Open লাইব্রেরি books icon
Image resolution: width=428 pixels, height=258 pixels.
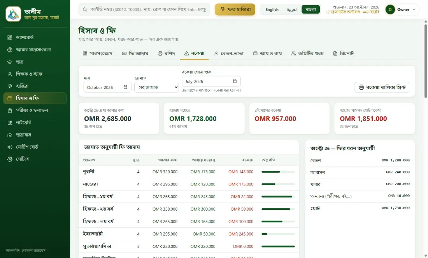10,123
